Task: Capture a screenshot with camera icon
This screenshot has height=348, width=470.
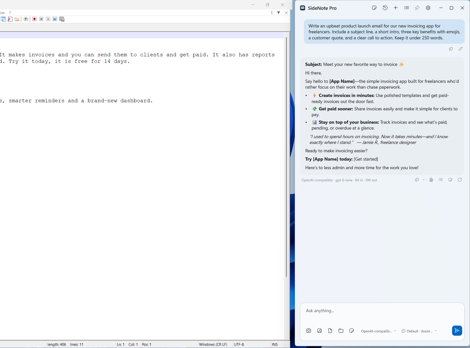Action: (x=308, y=331)
